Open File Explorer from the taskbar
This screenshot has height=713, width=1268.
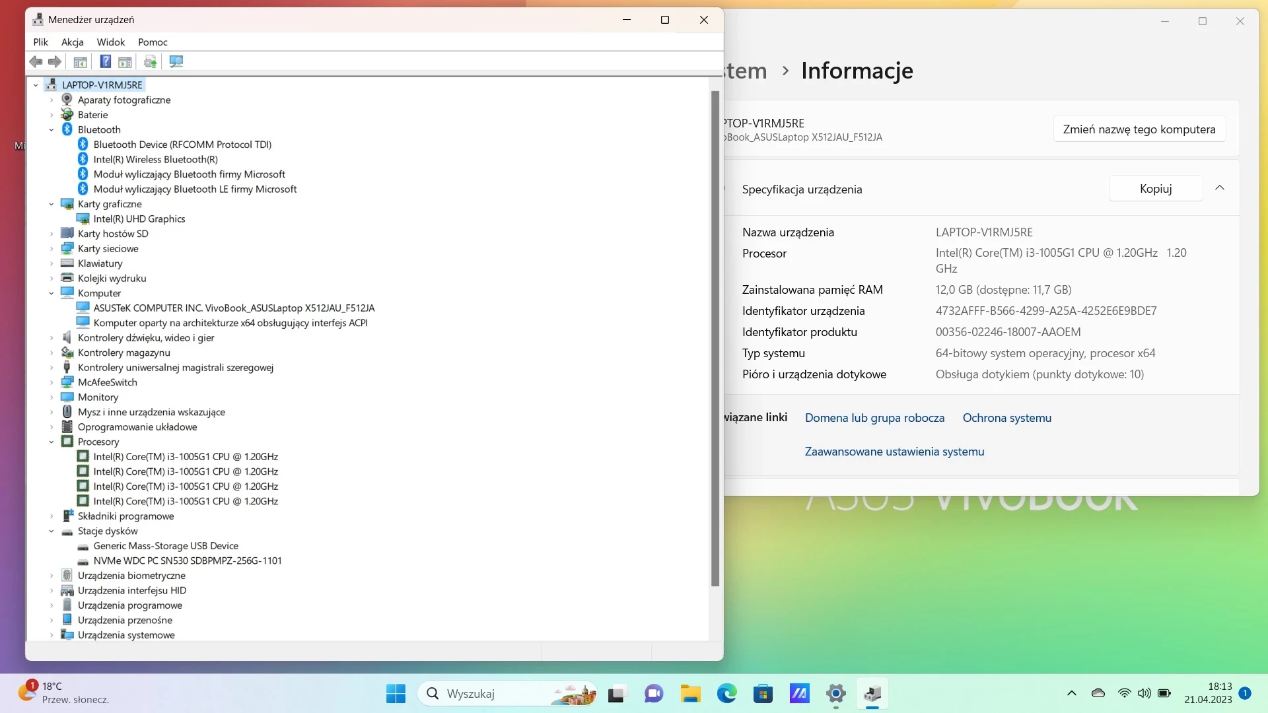(x=691, y=693)
